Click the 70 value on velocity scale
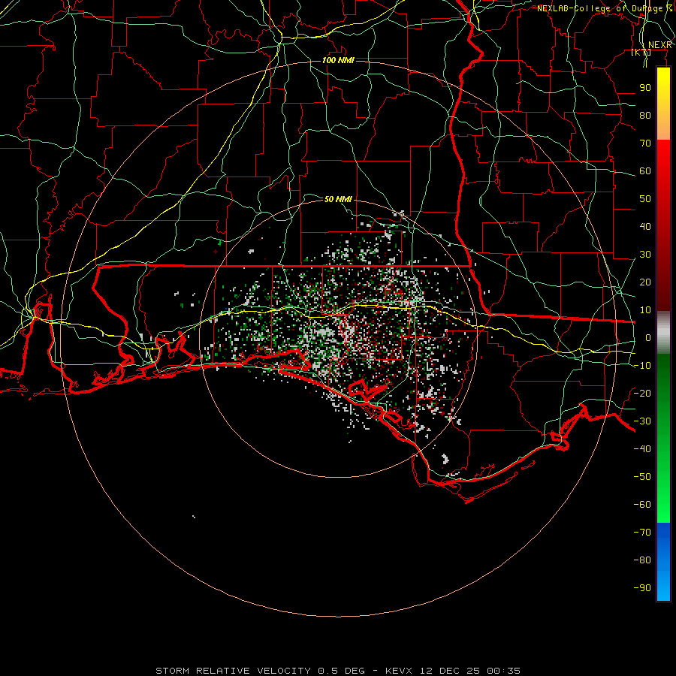Image resolution: width=676 pixels, height=676 pixels. click(x=645, y=143)
